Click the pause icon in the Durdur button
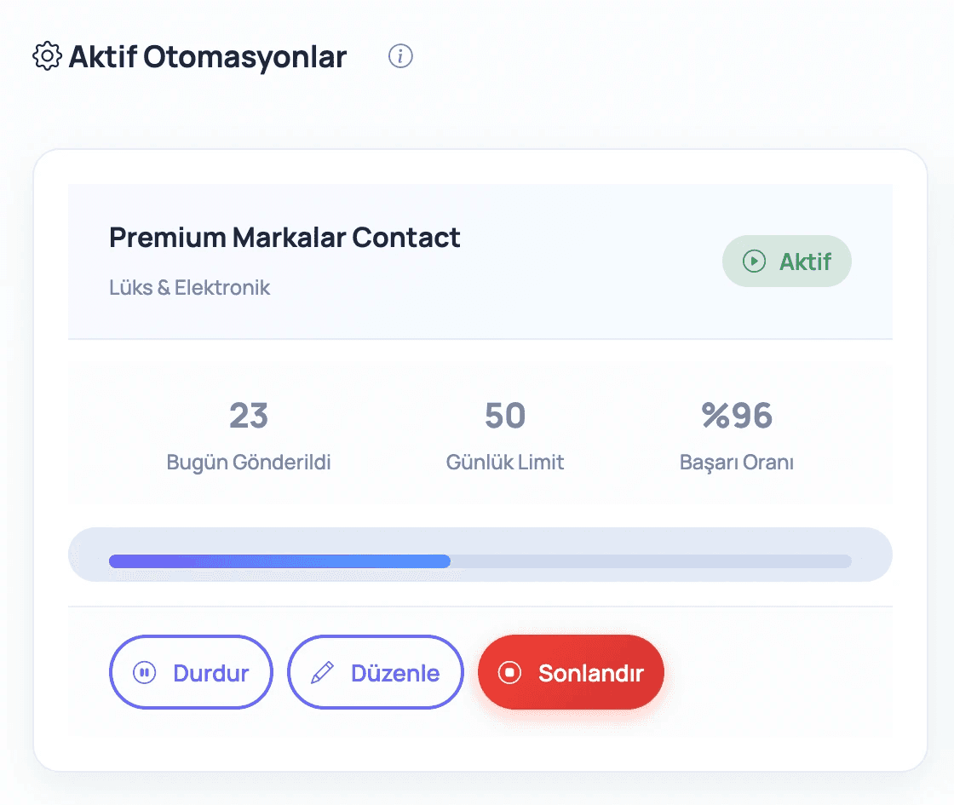Screen dimensions: 954x805 (x=144, y=673)
